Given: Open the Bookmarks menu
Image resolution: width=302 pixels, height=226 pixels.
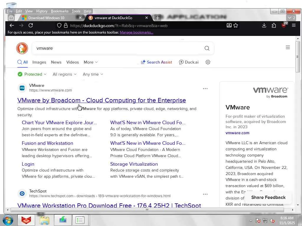Looking at the screenshot, I should click(x=60, y=11).
